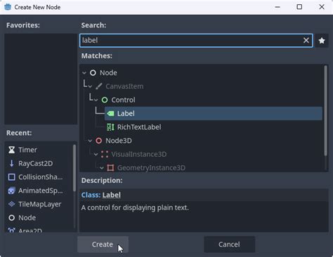Open the Label class documentation link
The width and height of the screenshot is (333, 257).
pos(112,195)
